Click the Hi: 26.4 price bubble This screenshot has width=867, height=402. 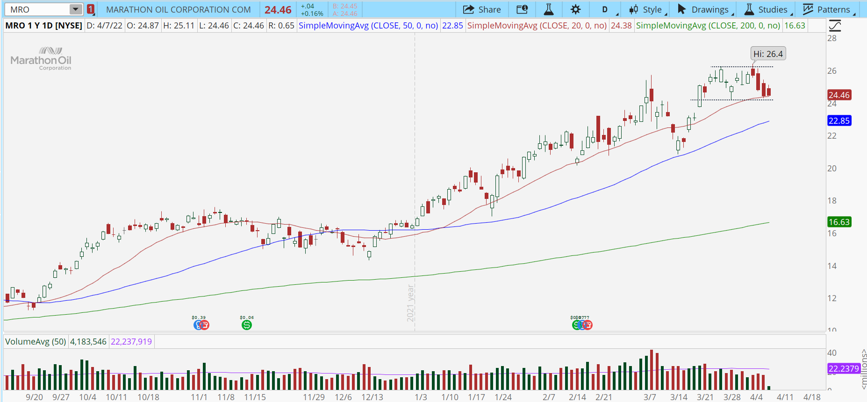[x=768, y=54]
